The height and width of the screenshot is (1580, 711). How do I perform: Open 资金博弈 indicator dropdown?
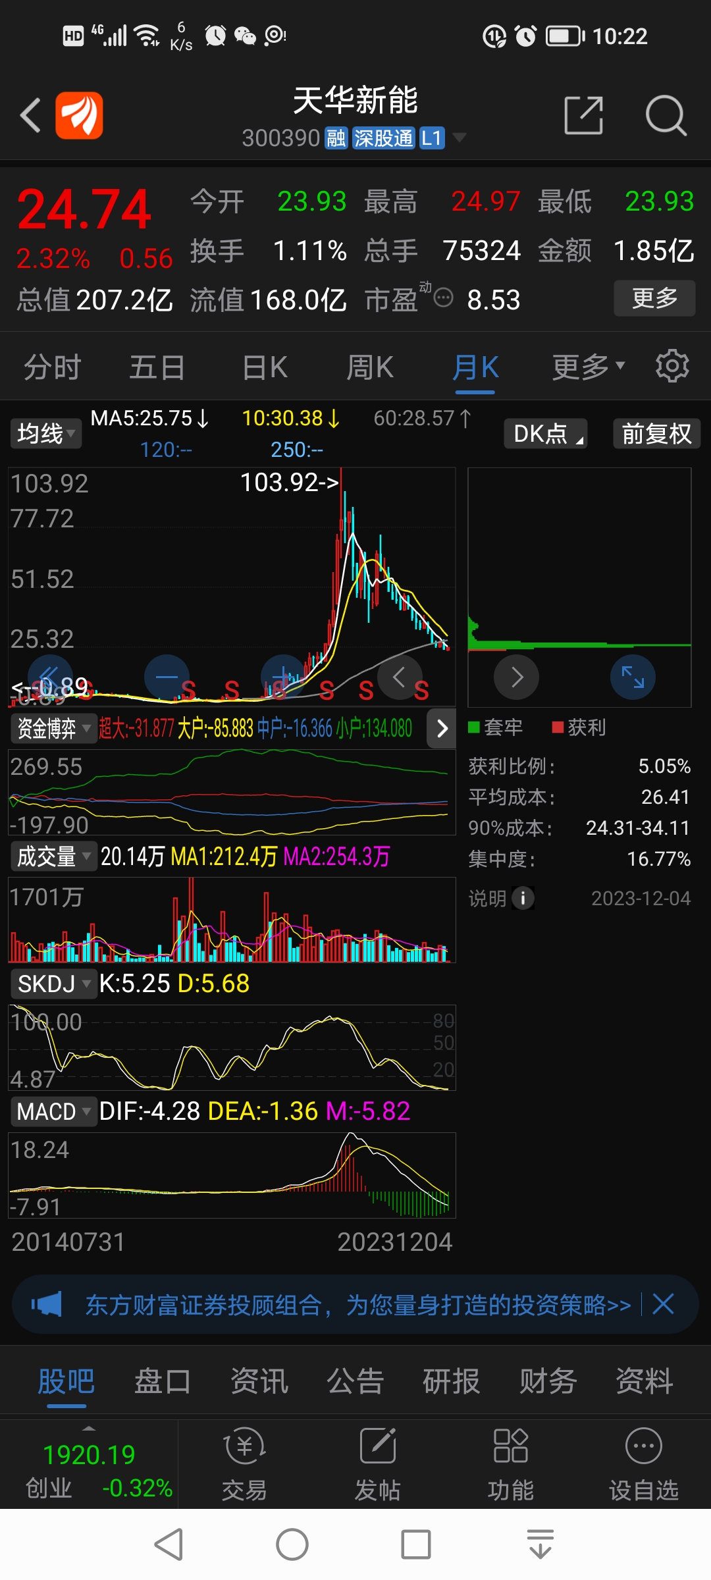(53, 728)
